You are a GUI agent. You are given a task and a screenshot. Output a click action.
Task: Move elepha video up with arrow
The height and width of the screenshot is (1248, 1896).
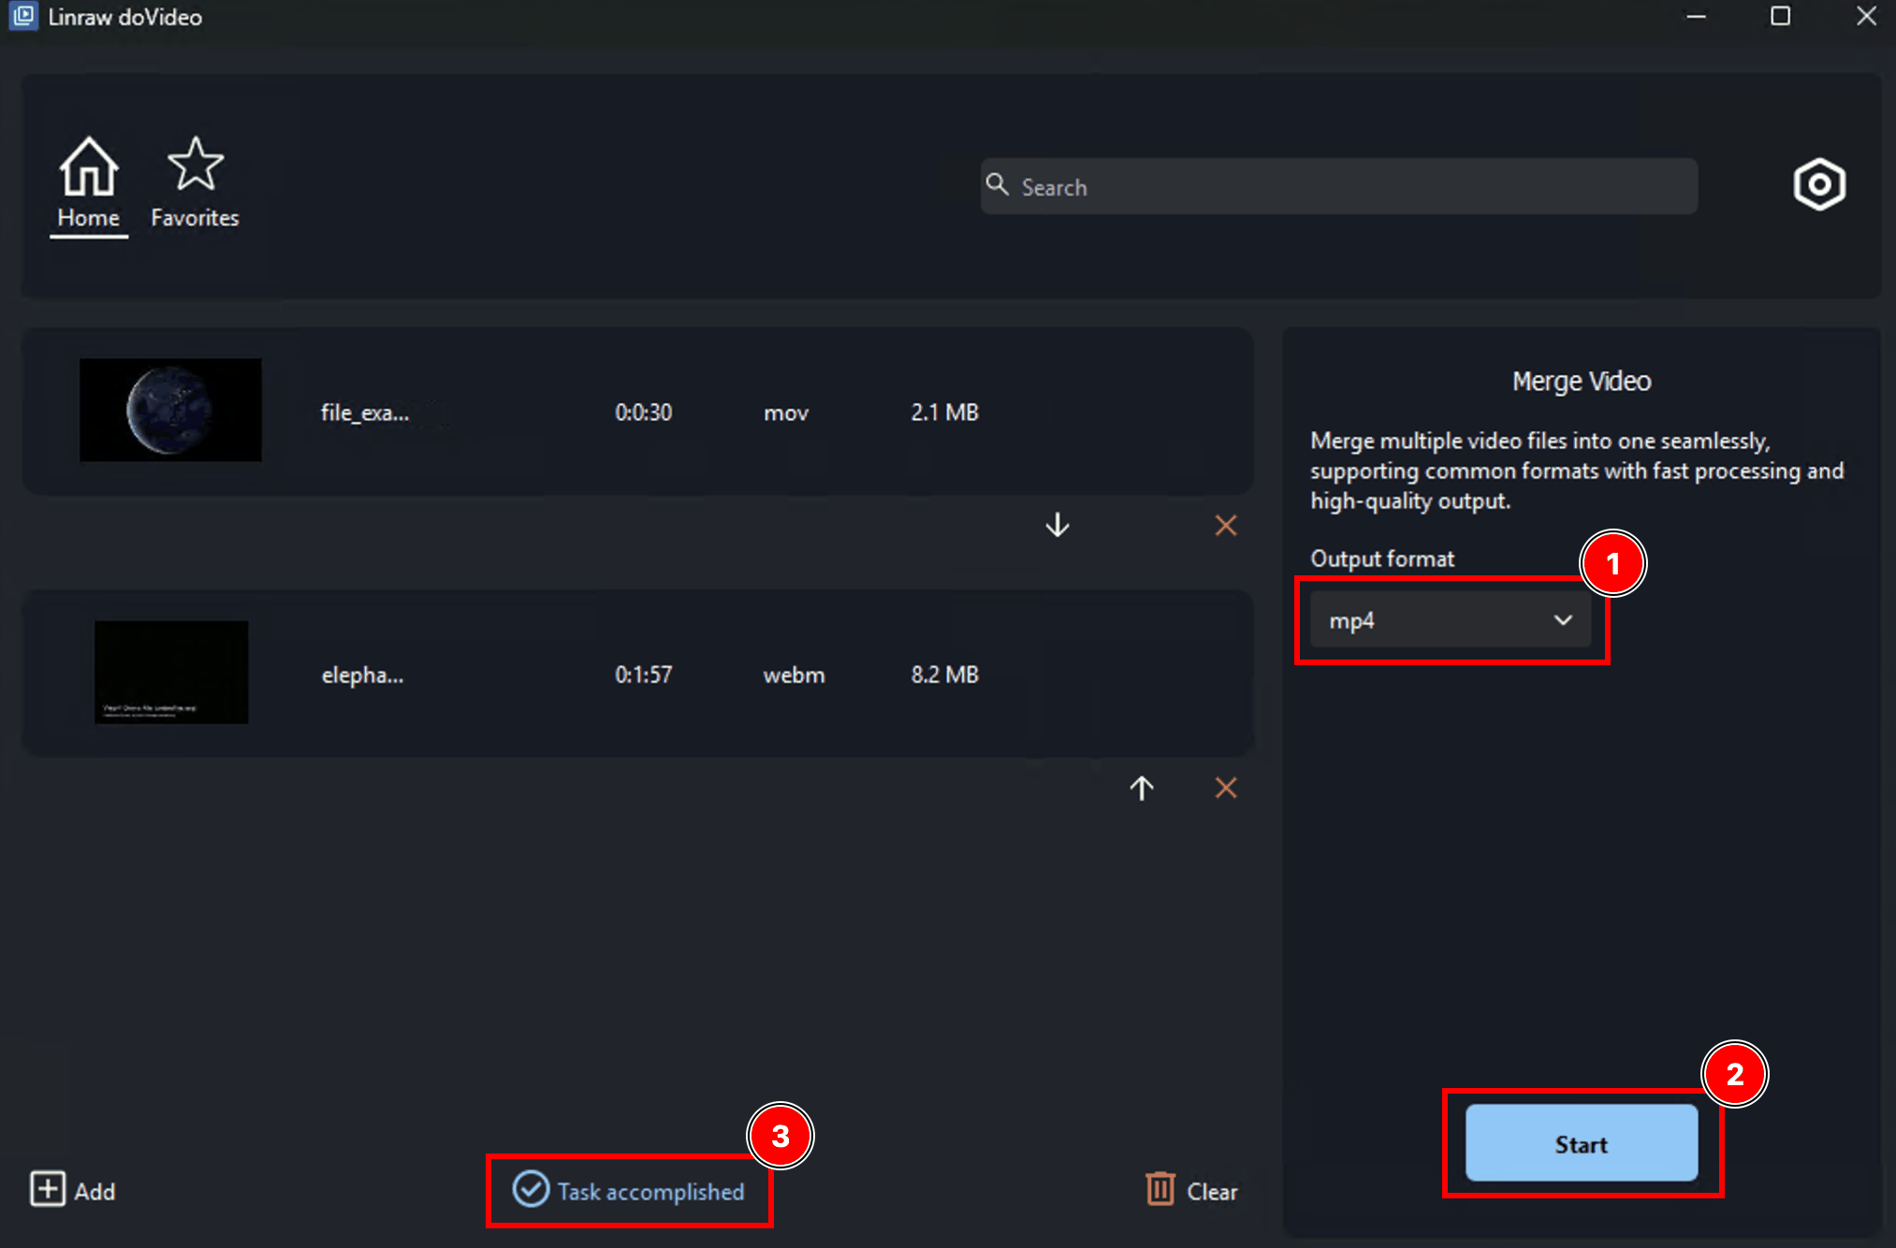[1141, 788]
